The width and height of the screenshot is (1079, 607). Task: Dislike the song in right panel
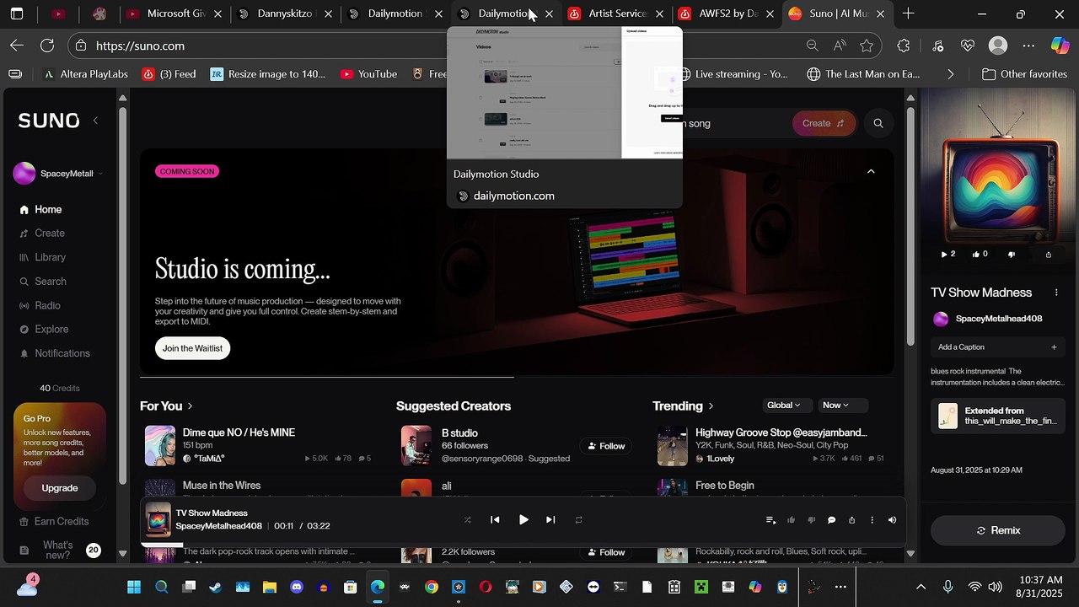[x=1012, y=254]
